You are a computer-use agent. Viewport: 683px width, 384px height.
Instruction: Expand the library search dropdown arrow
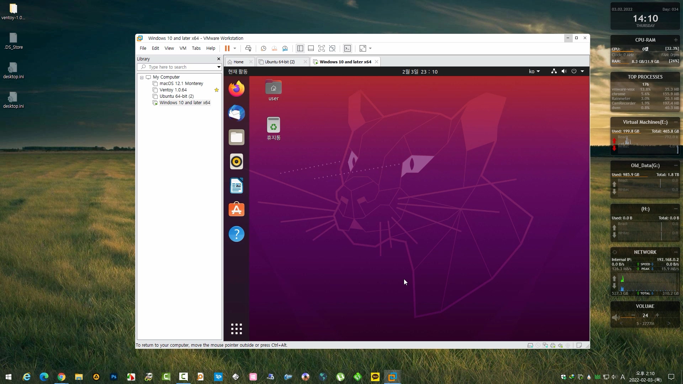[x=219, y=67]
